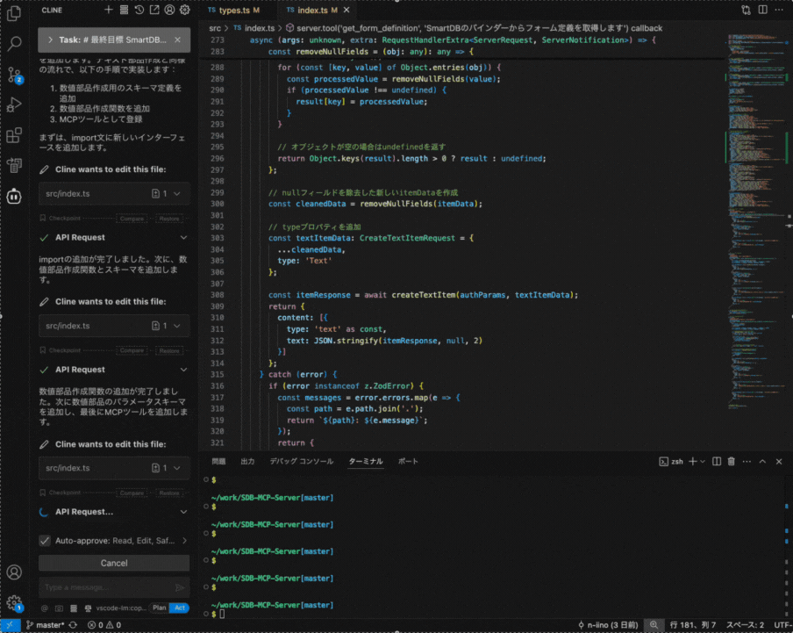Viewport: 793px width, 633px height.
Task: Expand the Task header chevron
Action: (50, 40)
